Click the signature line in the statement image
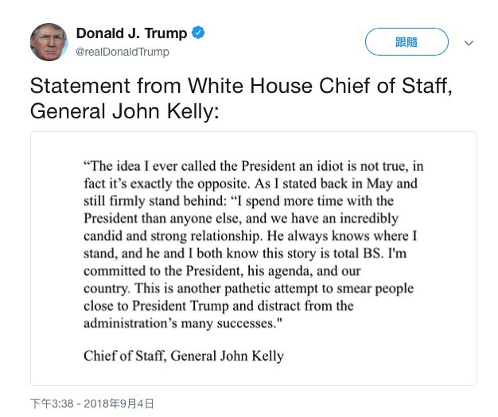The width and height of the screenshot is (498, 417). (x=183, y=355)
